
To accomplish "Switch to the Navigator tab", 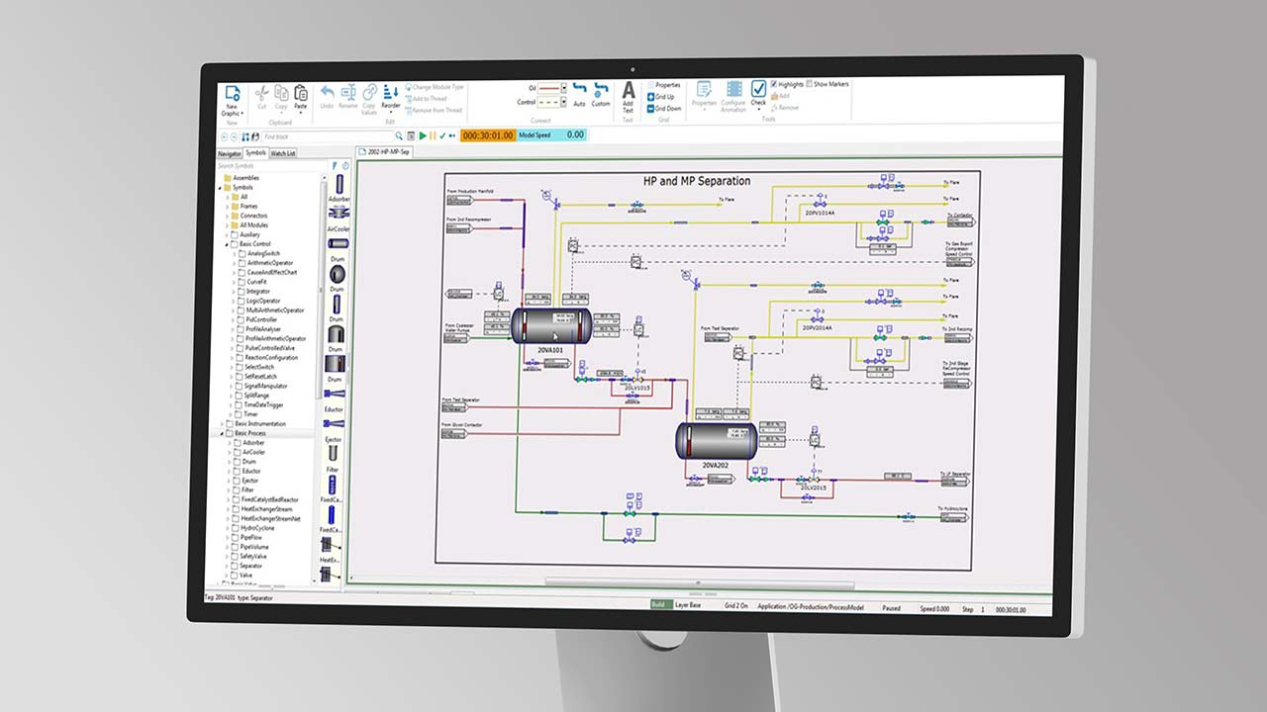I will pyautogui.click(x=230, y=154).
